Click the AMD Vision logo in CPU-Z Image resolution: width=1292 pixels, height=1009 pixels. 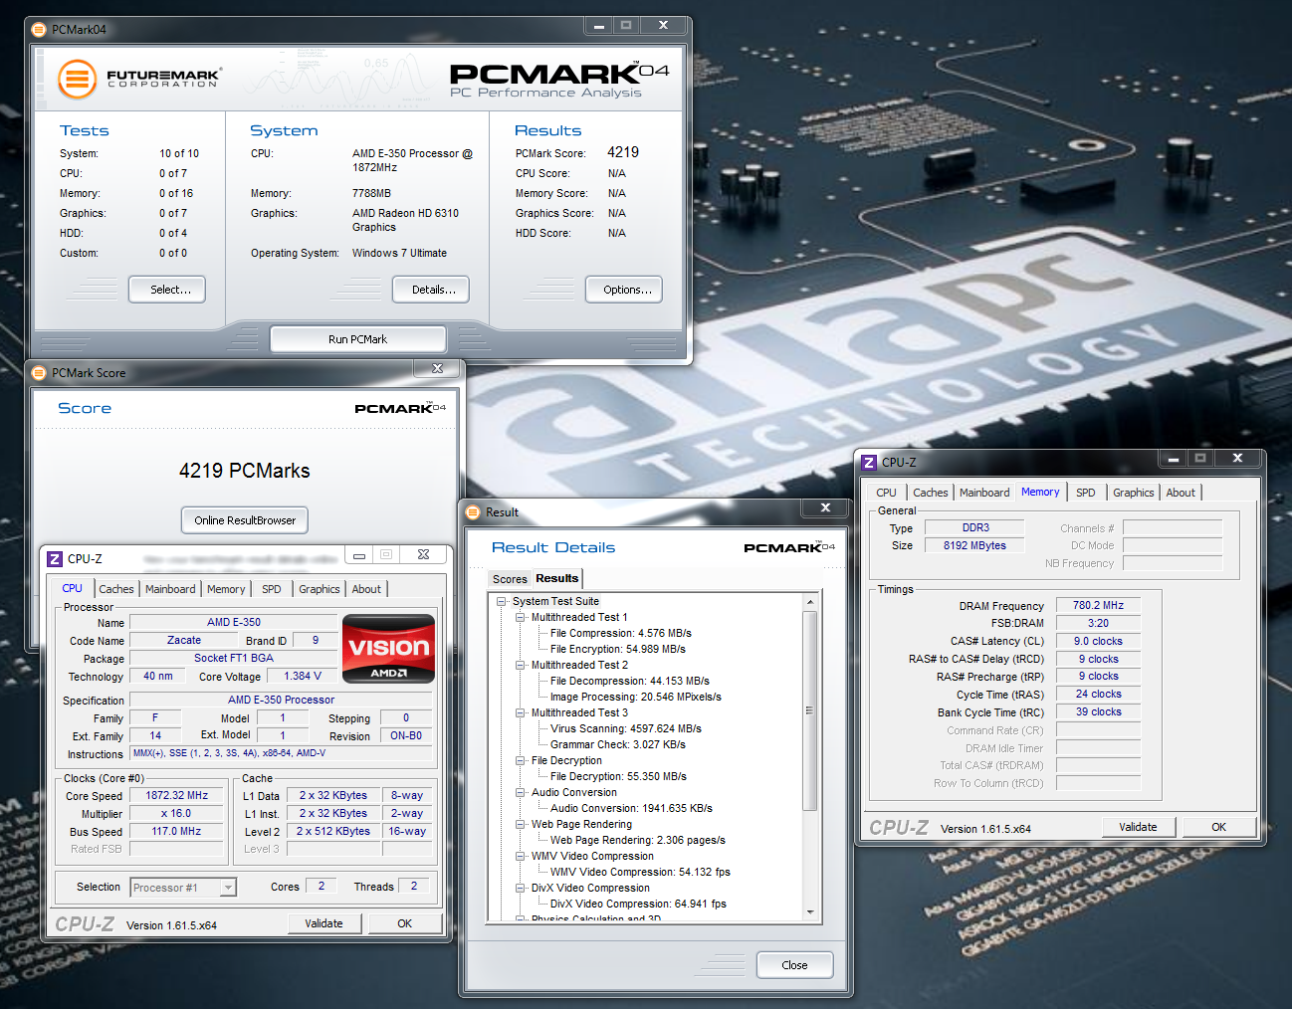pos(389,648)
